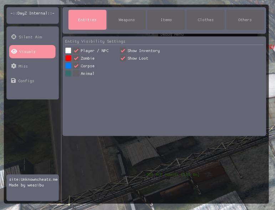Enable the Animal checkbox
The height and width of the screenshot is (210, 275).
click(x=76, y=74)
